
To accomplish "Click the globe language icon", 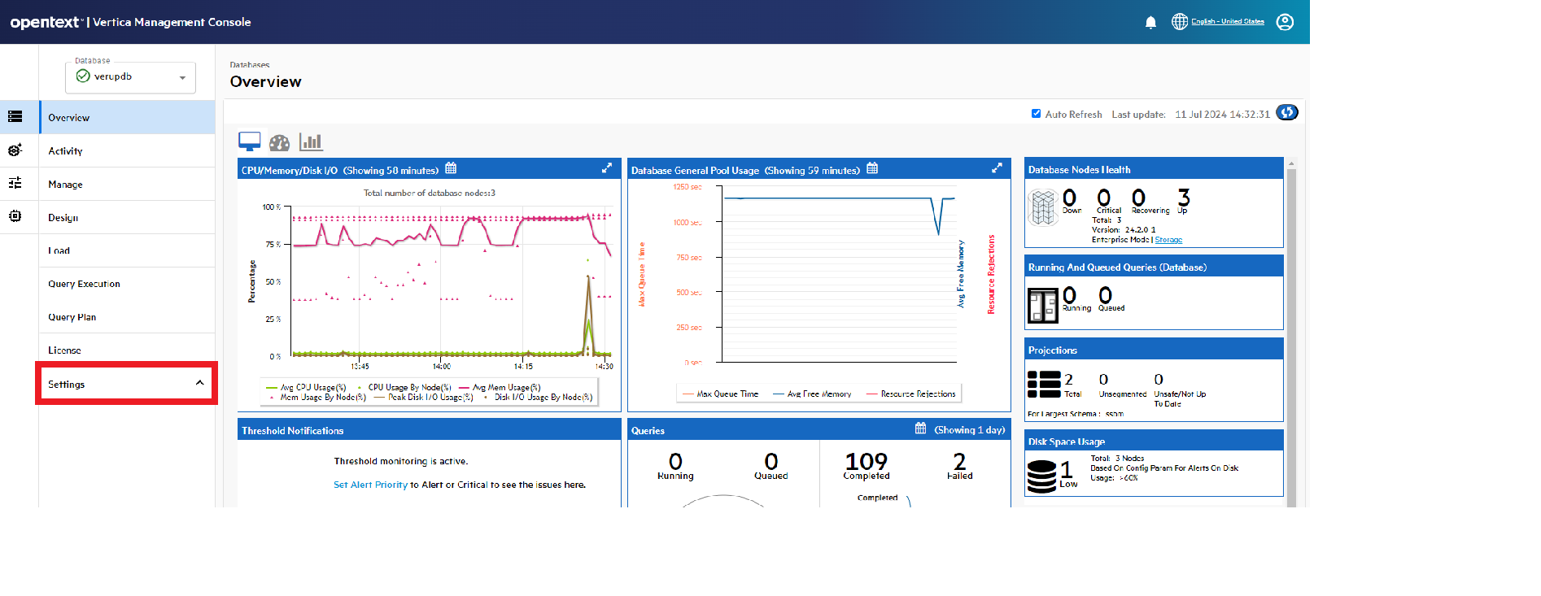I will [1180, 22].
